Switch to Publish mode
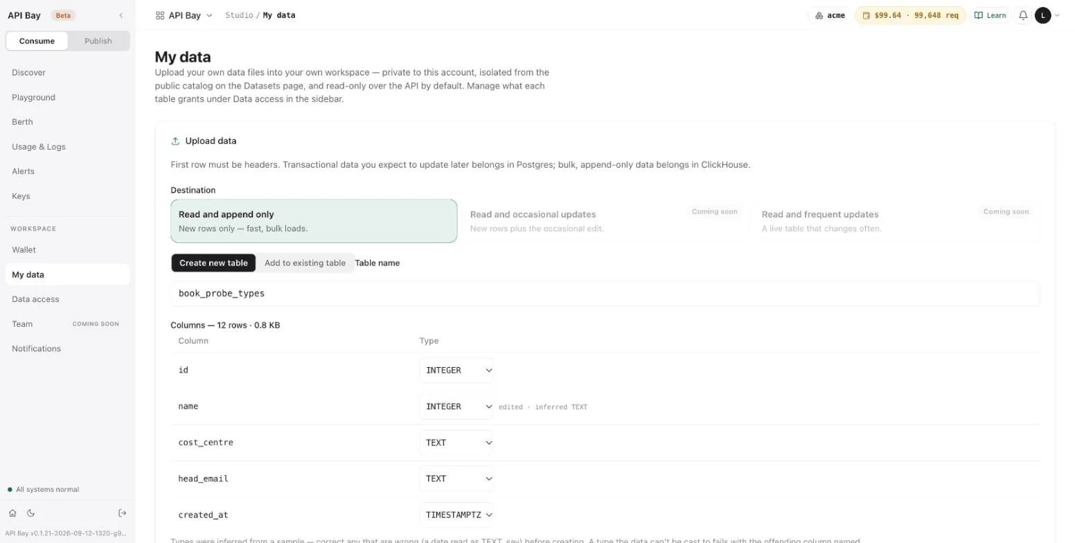This screenshot has width=1075, height=543. (x=98, y=41)
